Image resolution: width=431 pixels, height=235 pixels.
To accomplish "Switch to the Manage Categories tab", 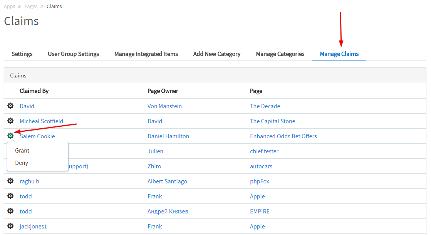I will pos(280,54).
